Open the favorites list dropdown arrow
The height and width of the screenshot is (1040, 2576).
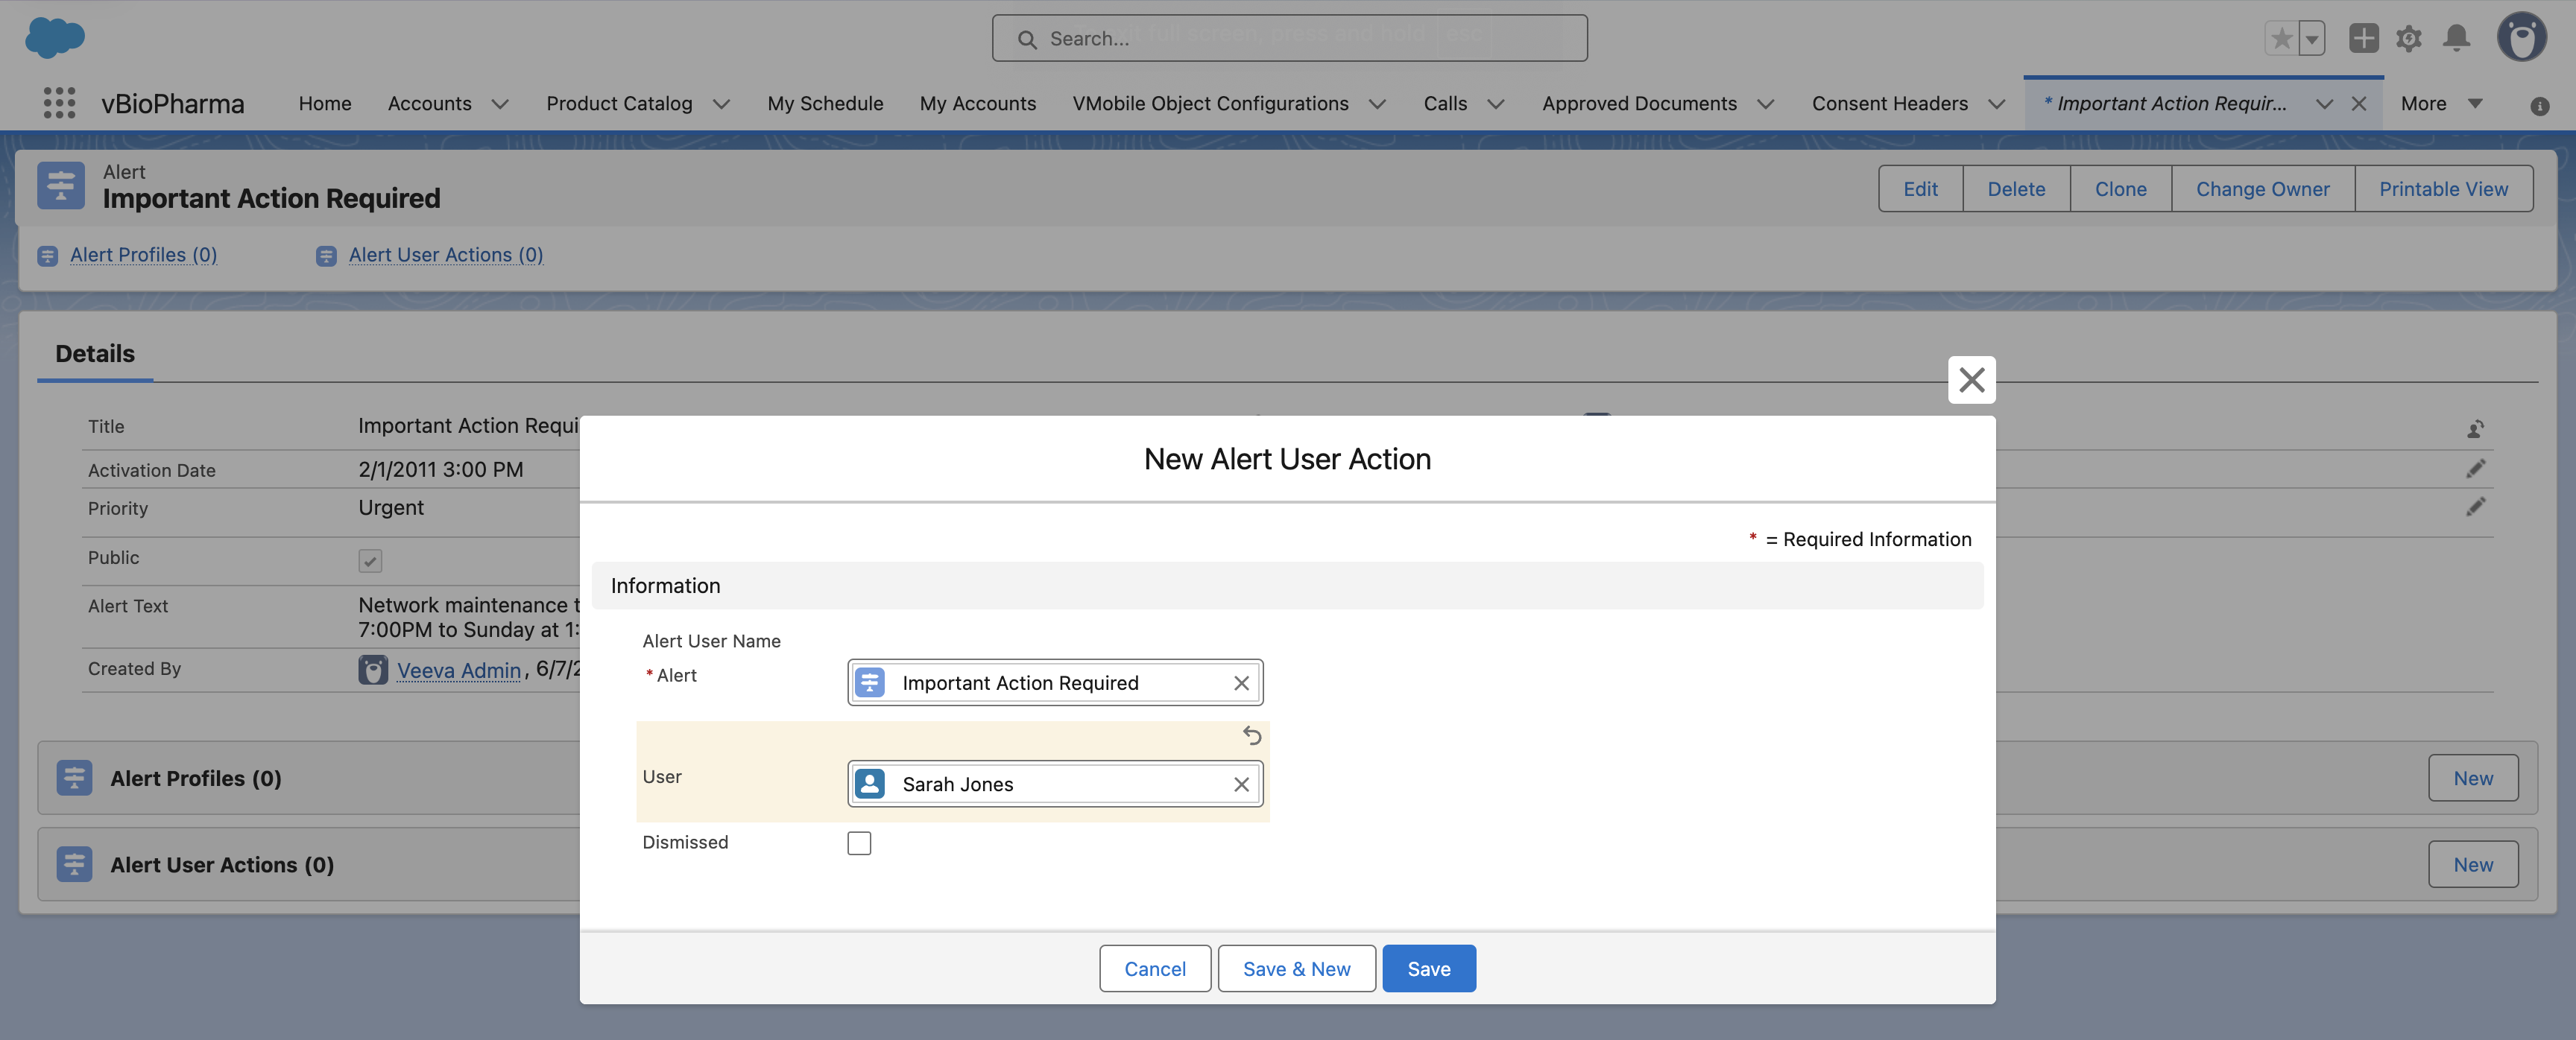coord(2311,39)
